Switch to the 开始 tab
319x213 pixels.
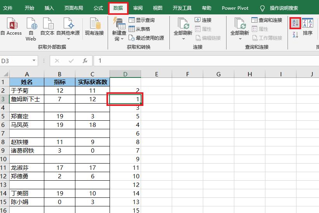[29, 8]
